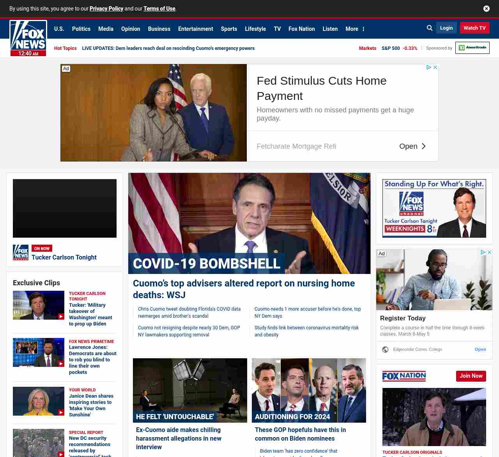Screen dimensions: 499x457
Task: Open the Politics section
Action: [81, 29]
